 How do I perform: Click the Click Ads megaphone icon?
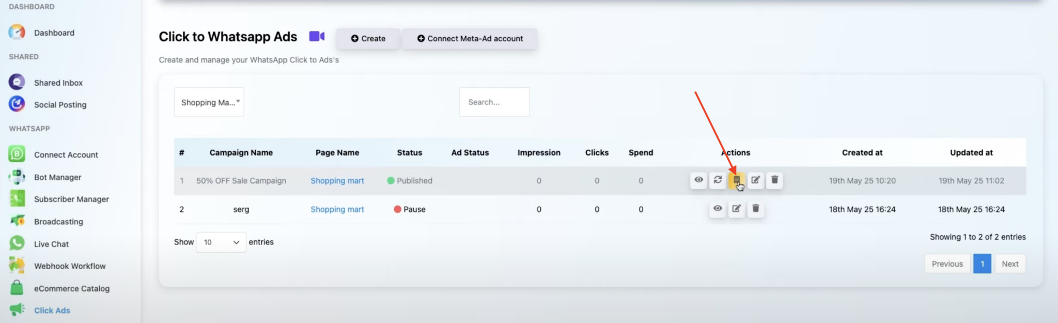pyautogui.click(x=17, y=310)
